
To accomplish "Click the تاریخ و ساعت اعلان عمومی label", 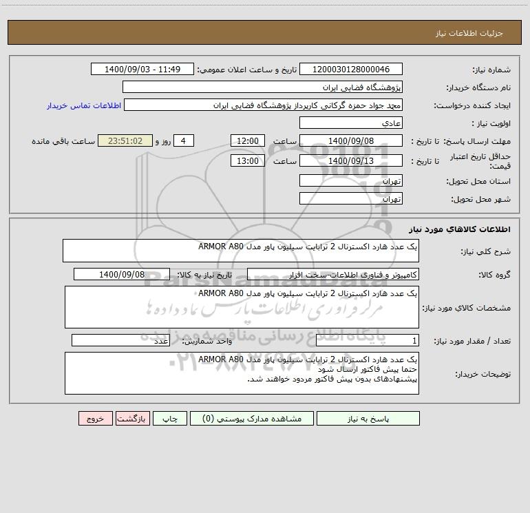I will click(247, 70).
